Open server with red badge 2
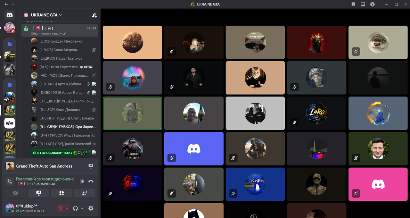The height and width of the screenshot is (218, 410). tap(10, 28)
